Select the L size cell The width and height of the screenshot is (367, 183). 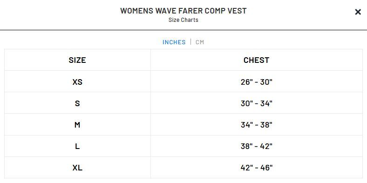coord(77,146)
